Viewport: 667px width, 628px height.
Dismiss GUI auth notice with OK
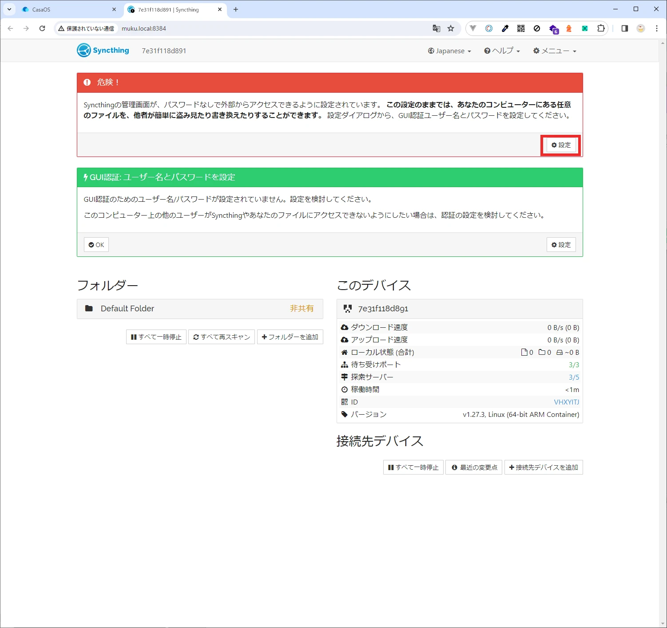tap(96, 245)
